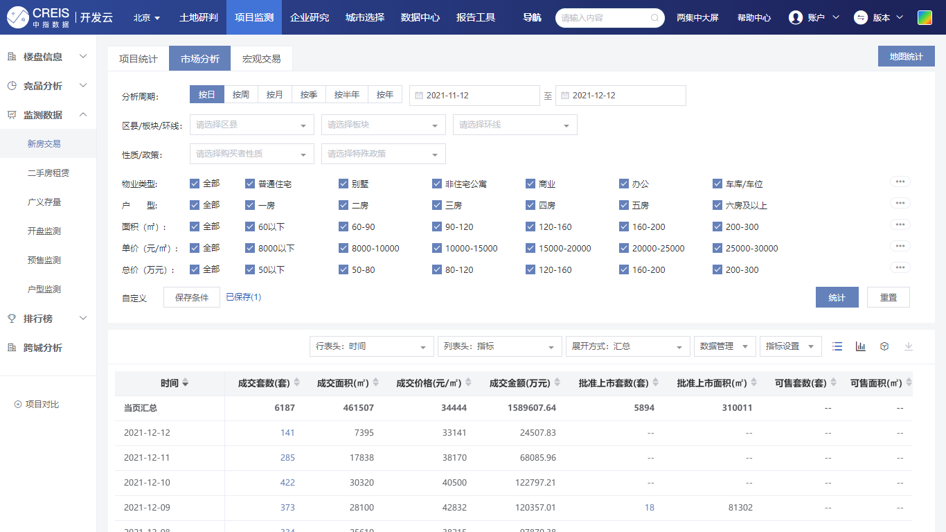
Task: Click the more options button on 物业类型 row
Action: click(900, 181)
